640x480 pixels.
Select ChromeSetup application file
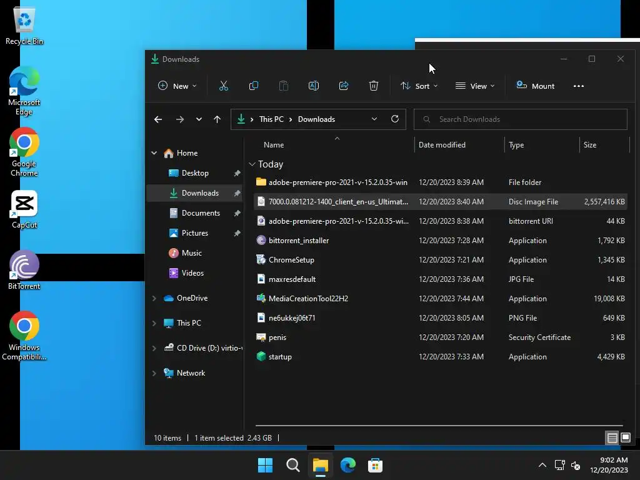(440, 260)
